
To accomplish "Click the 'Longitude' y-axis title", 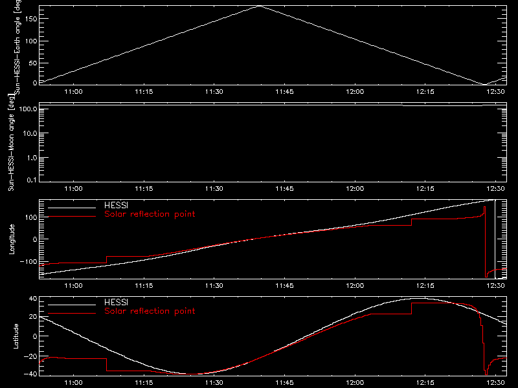I will pyautogui.click(x=12, y=239).
